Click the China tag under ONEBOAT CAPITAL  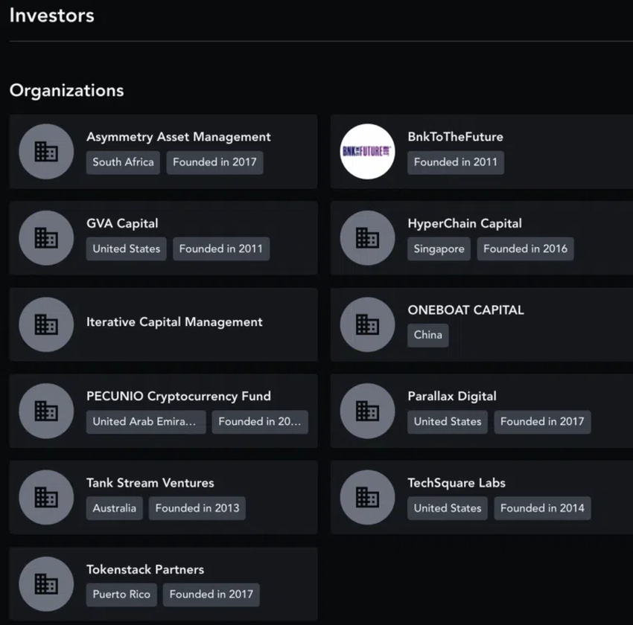(x=427, y=335)
